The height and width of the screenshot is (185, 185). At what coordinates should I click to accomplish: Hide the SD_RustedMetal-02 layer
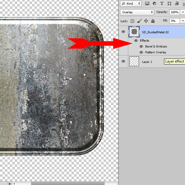(x=123, y=32)
